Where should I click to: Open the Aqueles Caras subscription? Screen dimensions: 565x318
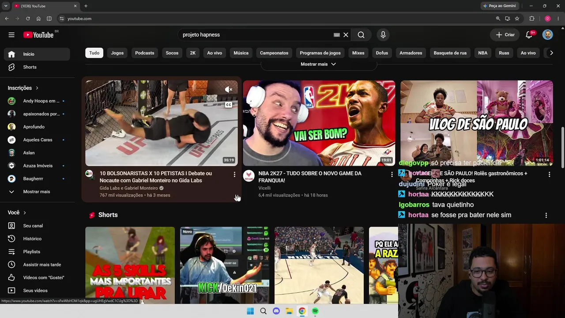[37, 140]
